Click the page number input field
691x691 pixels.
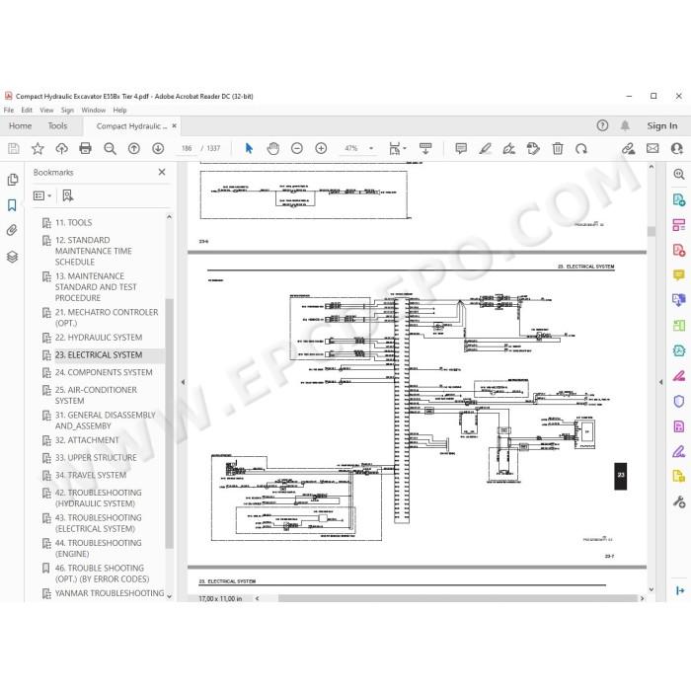[x=187, y=148]
